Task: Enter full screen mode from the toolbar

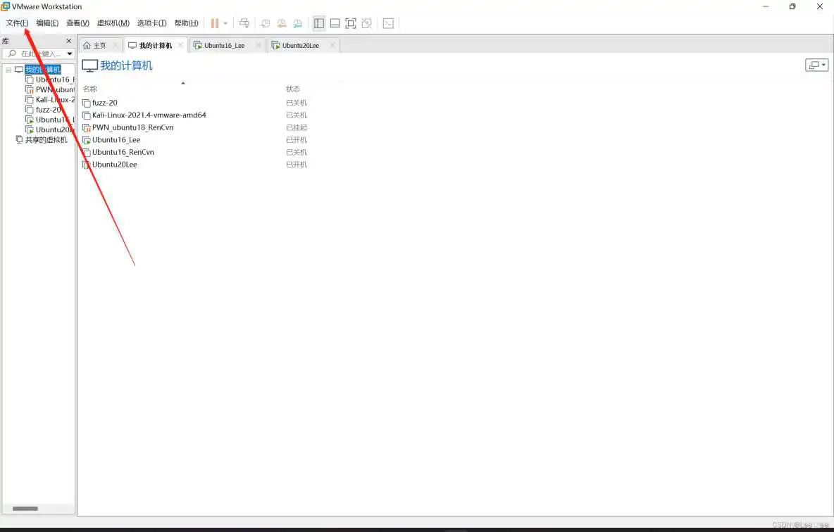Action: click(x=351, y=23)
